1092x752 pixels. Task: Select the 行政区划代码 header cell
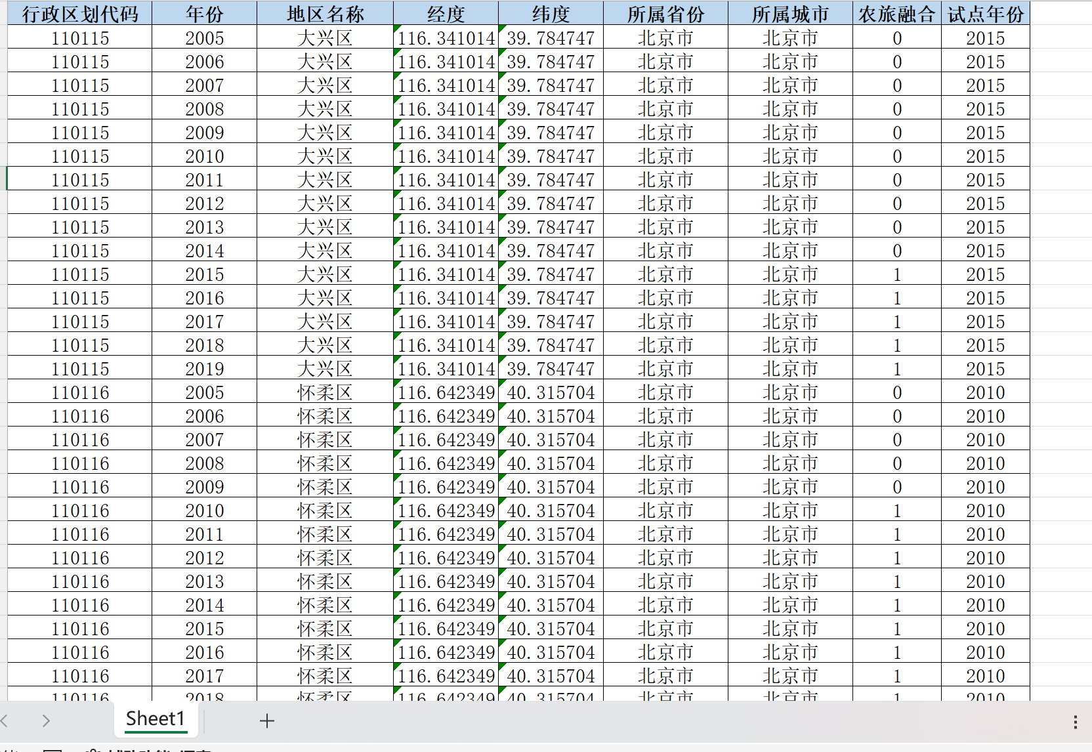coord(80,14)
